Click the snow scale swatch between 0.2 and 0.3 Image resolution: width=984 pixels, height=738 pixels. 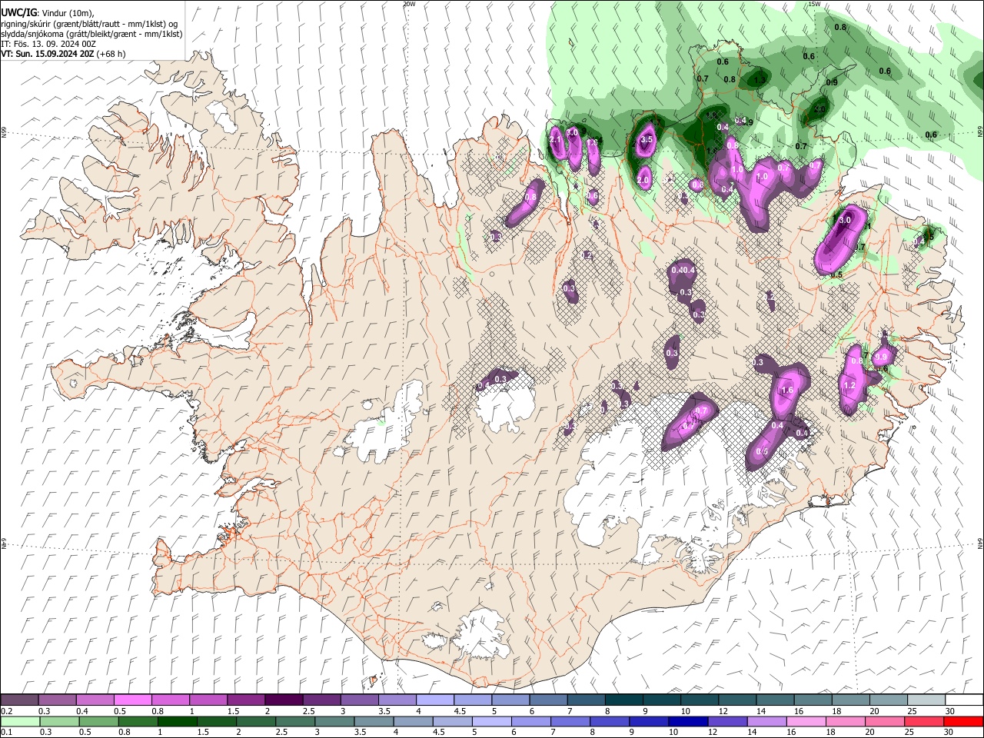(x=20, y=700)
